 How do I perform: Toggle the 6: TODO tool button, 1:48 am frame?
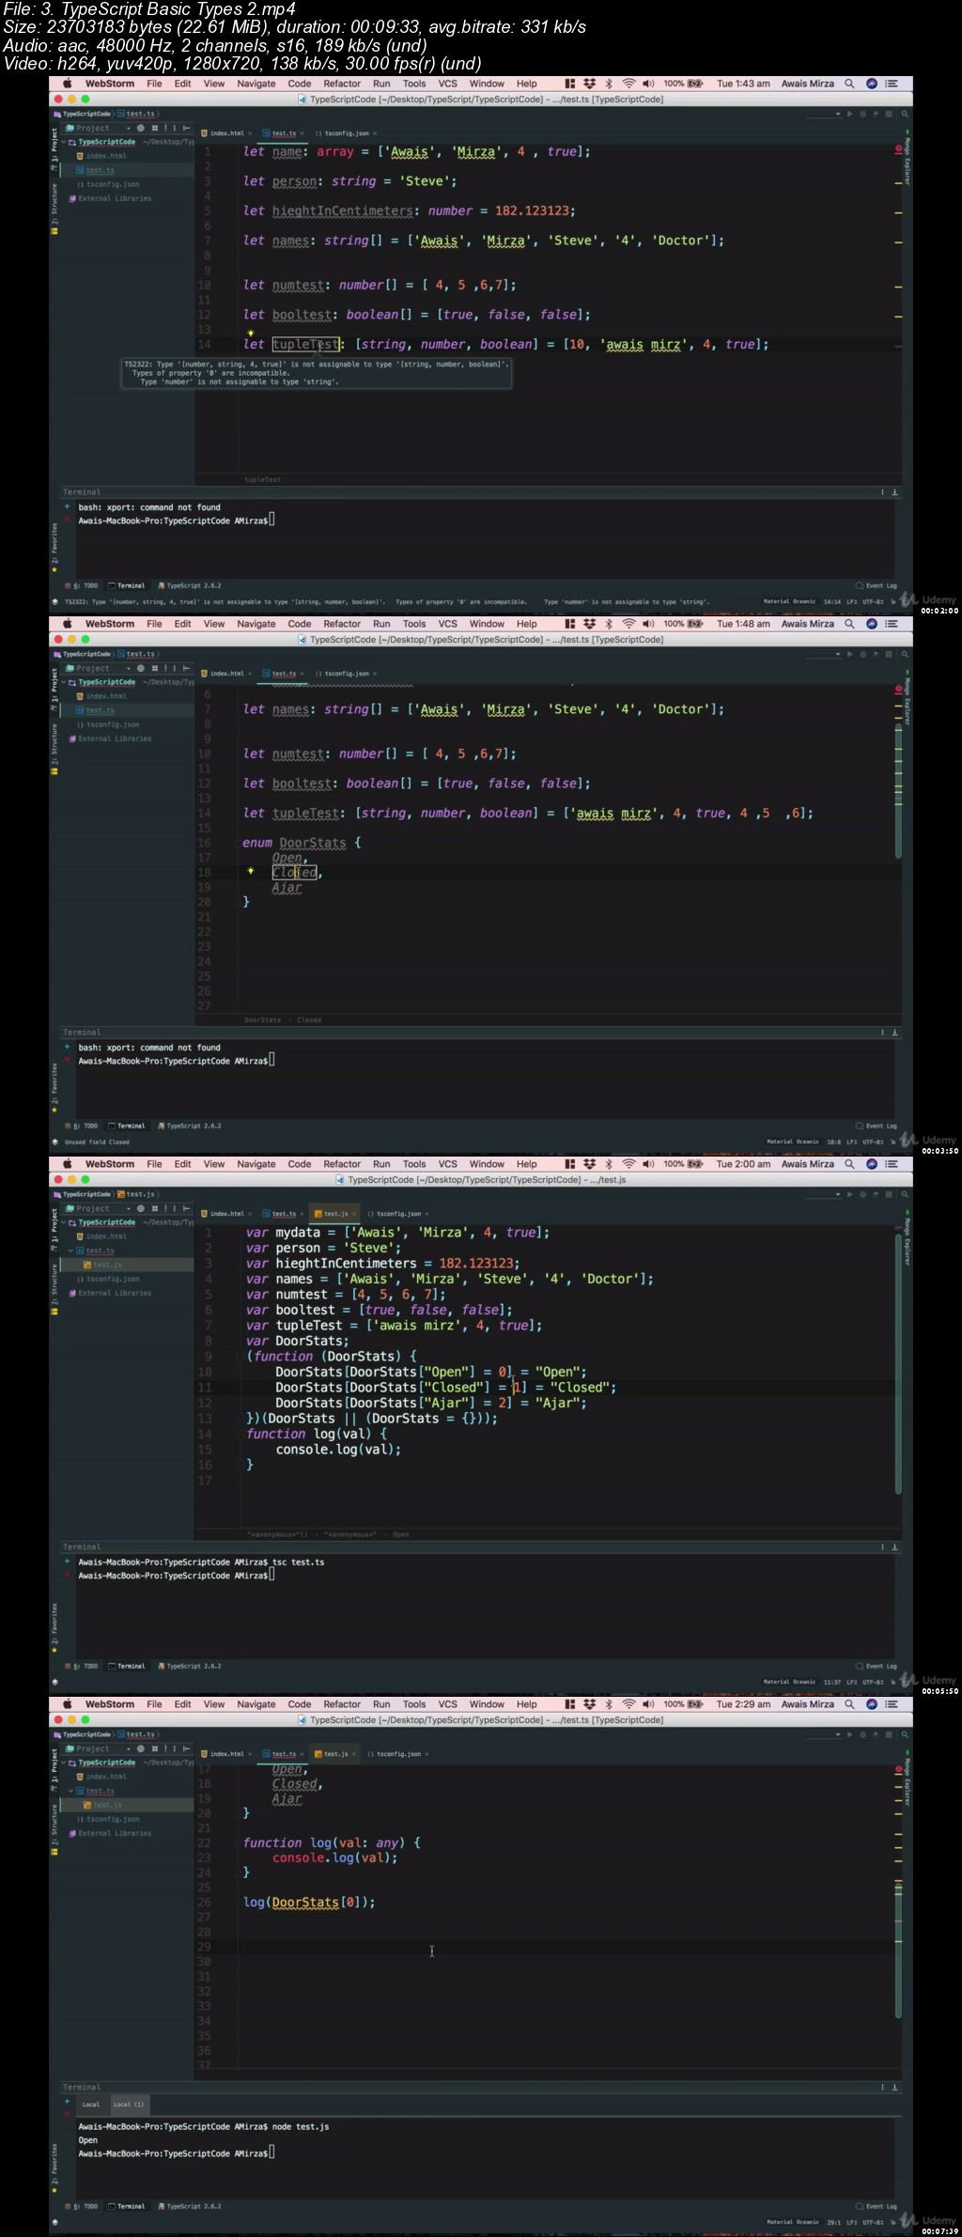81,1126
